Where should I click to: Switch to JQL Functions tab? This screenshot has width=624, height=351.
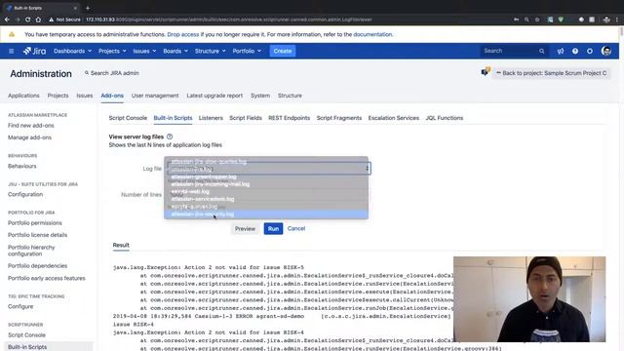(445, 118)
